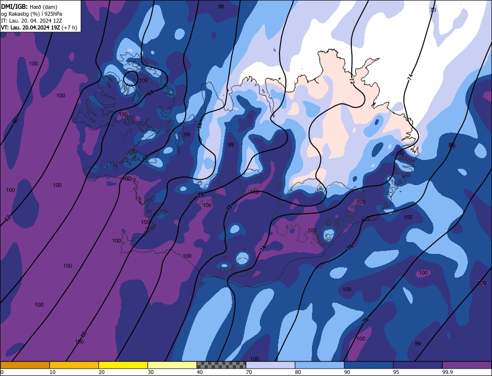Click the '99.9' legend tick label

click(448, 372)
